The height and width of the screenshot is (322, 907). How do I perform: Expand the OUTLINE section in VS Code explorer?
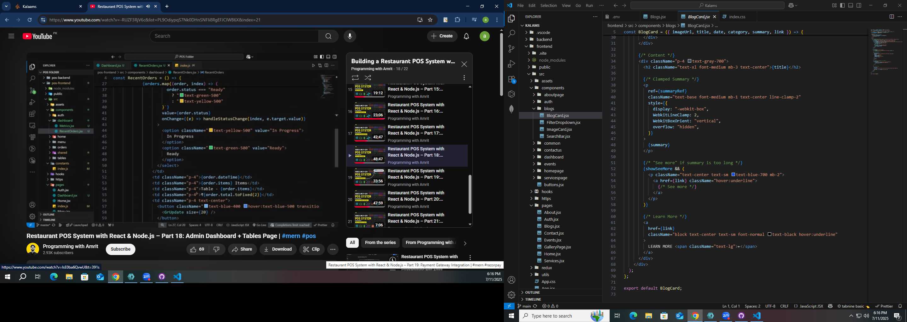click(561, 292)
